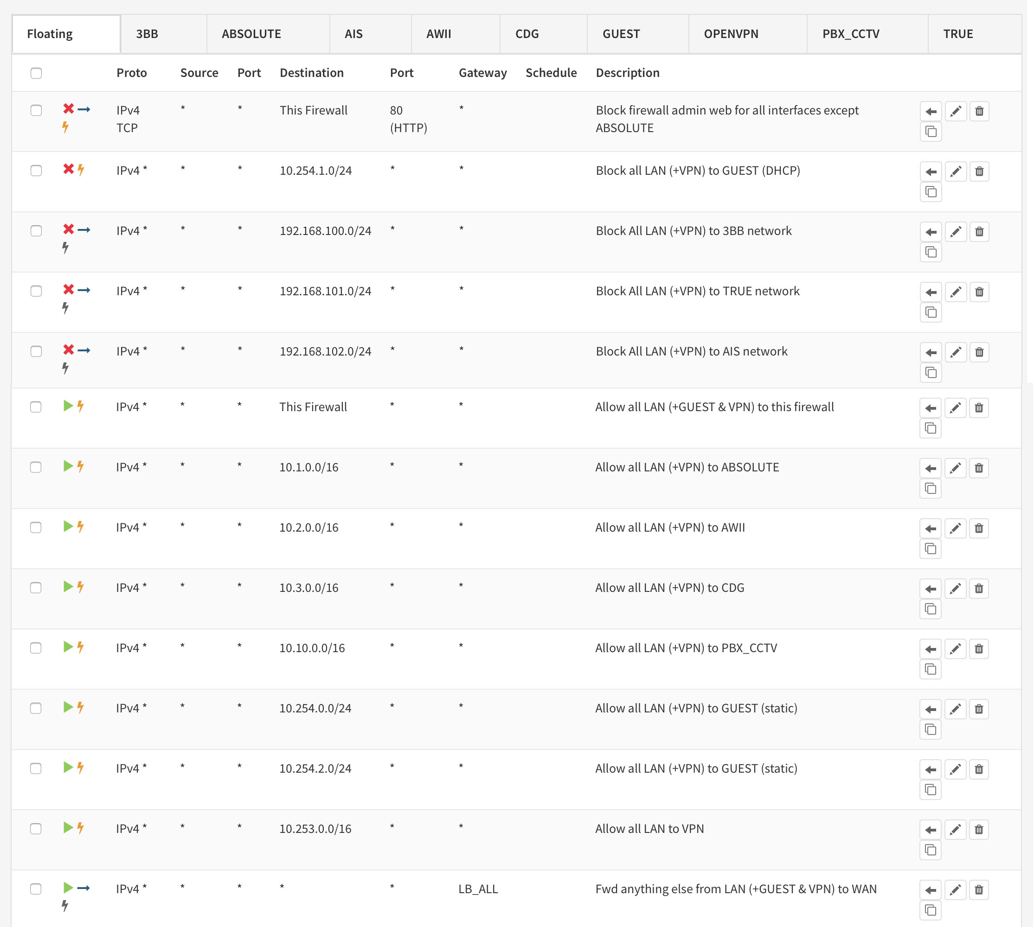Edit the Fwd anything else to WAN rule

point(955,889)
